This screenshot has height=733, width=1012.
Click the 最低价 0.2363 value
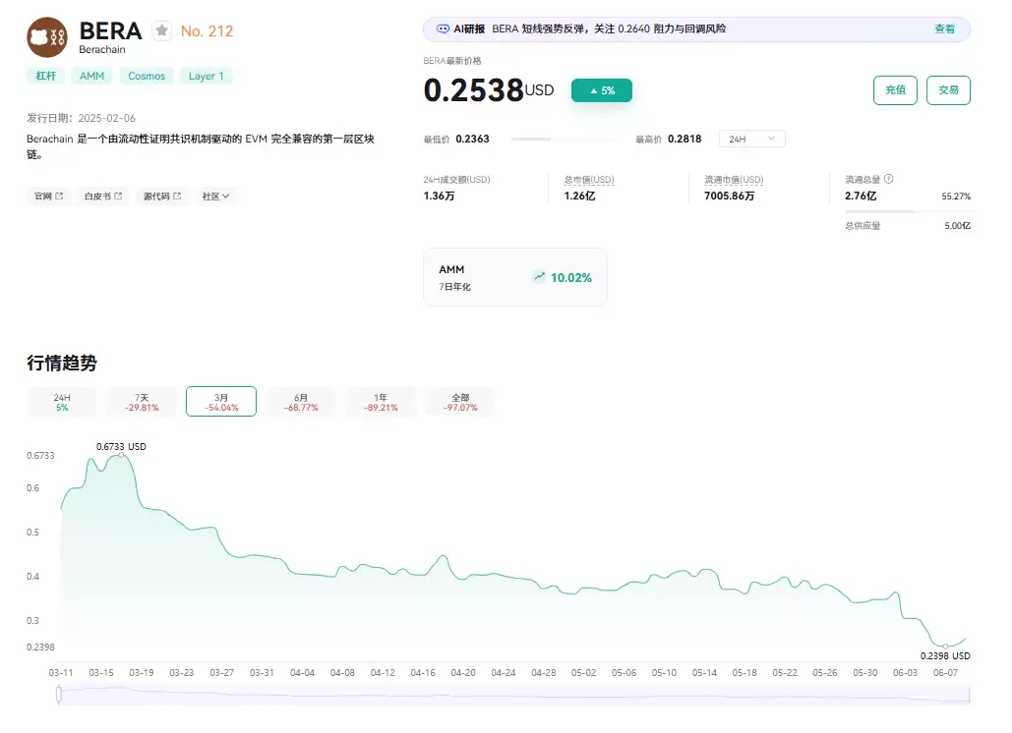(x=472, y=139)
